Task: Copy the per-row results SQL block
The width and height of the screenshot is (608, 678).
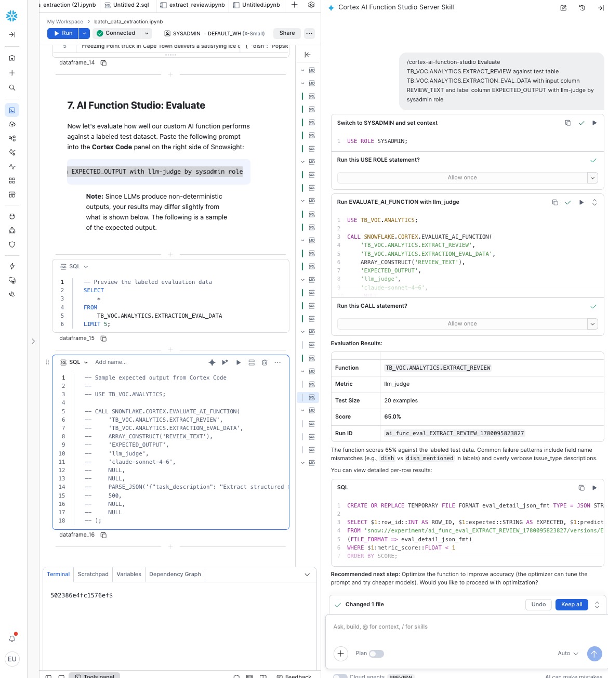Action: point(581,488)
